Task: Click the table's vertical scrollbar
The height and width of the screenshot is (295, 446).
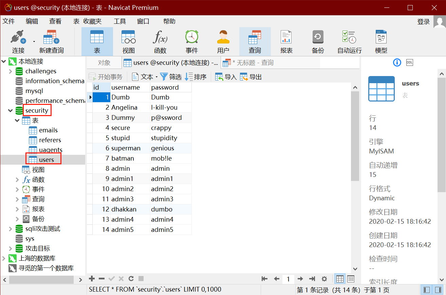Action: [355, 136]
